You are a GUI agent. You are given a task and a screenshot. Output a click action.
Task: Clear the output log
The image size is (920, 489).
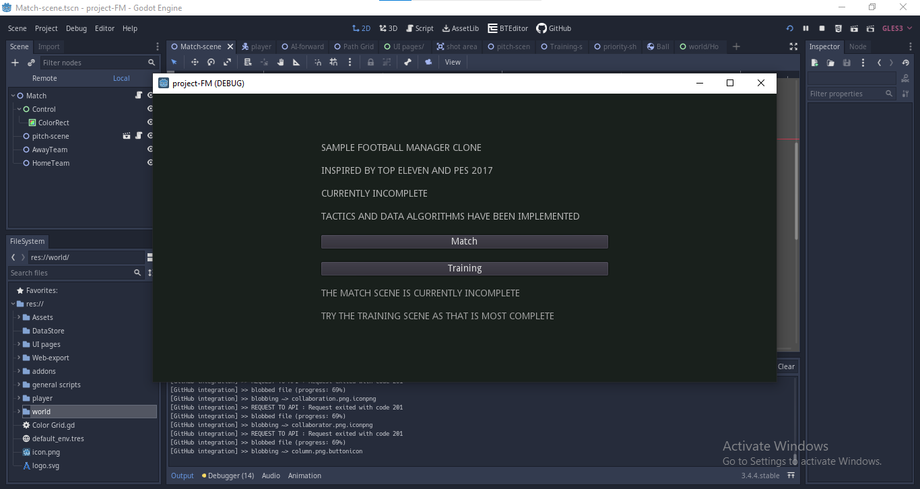click(786, 366)
